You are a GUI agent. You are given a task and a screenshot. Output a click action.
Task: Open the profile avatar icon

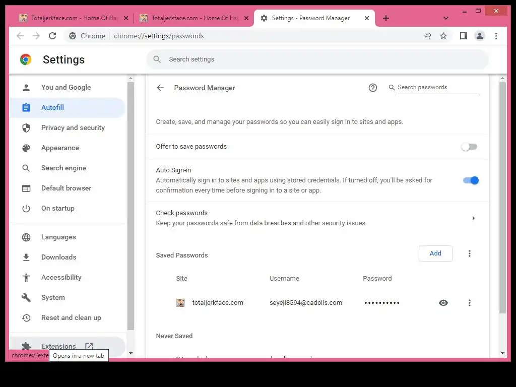pyautogui.click(x=480, y=36)
